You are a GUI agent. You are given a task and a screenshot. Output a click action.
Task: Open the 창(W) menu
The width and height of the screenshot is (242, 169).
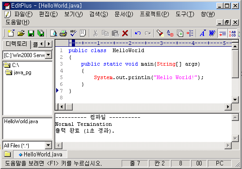pos(208,14)
